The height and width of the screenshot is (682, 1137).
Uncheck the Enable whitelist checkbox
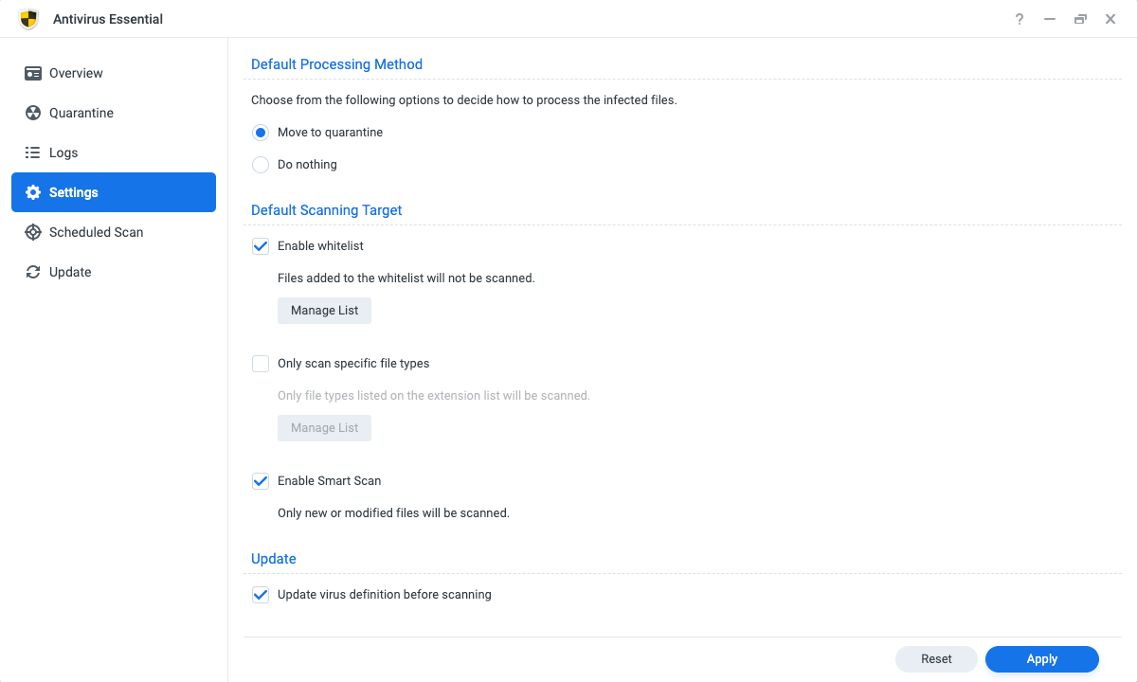261,246
